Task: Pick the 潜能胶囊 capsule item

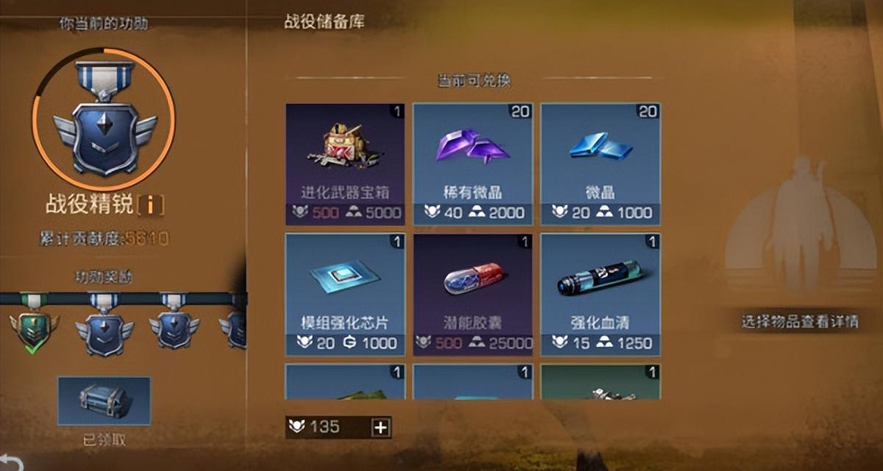Action: (x=472, y=294)
